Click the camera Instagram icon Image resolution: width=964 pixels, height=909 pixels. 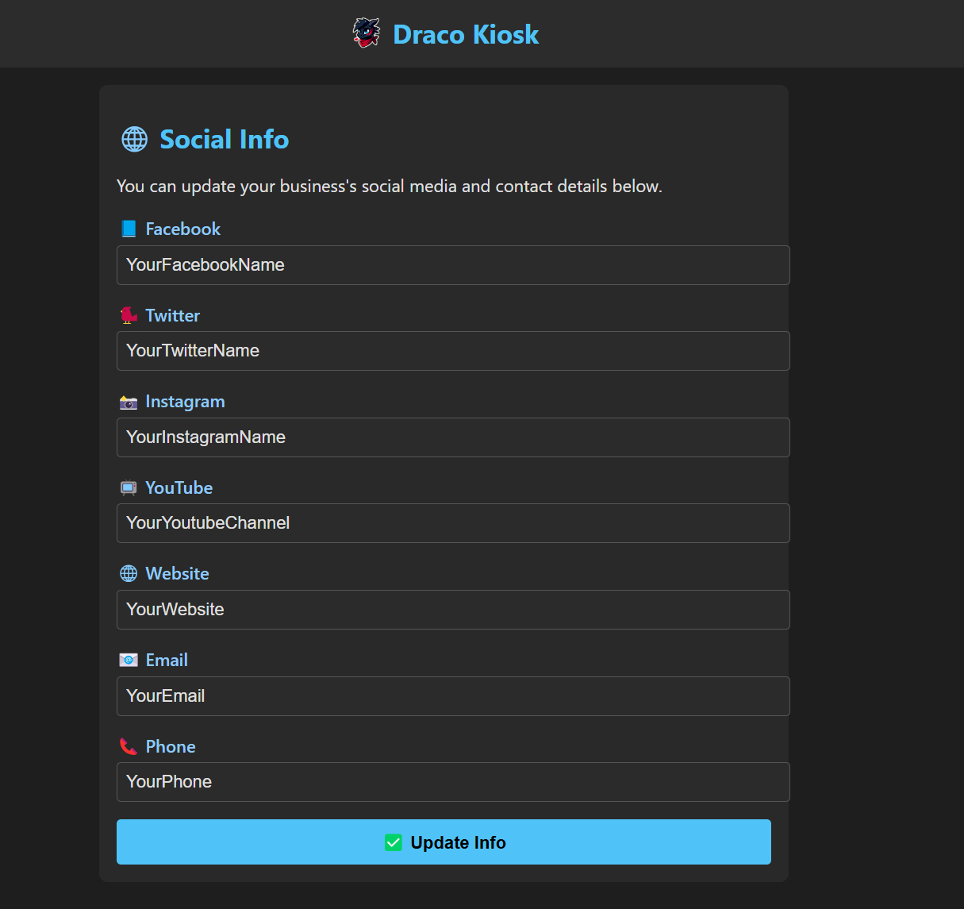point(129,402)
